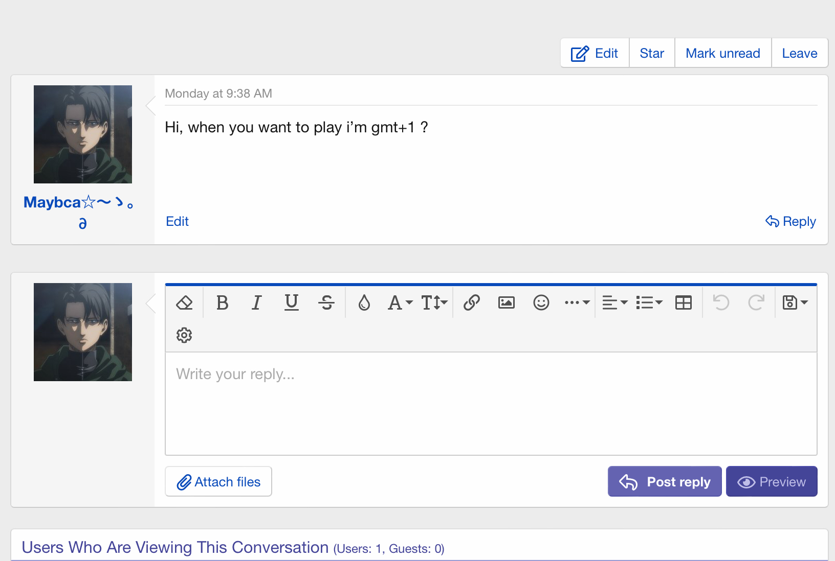
Task: Click in the Write your reply field
Action: coord(491,404)
